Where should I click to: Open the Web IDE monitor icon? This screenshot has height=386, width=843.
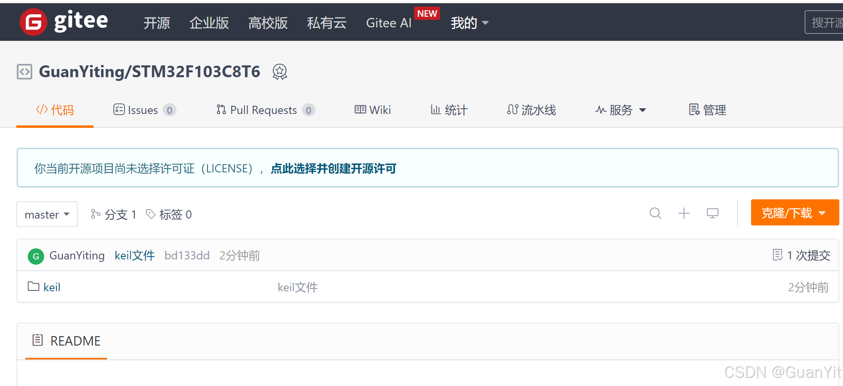(713, 213)
